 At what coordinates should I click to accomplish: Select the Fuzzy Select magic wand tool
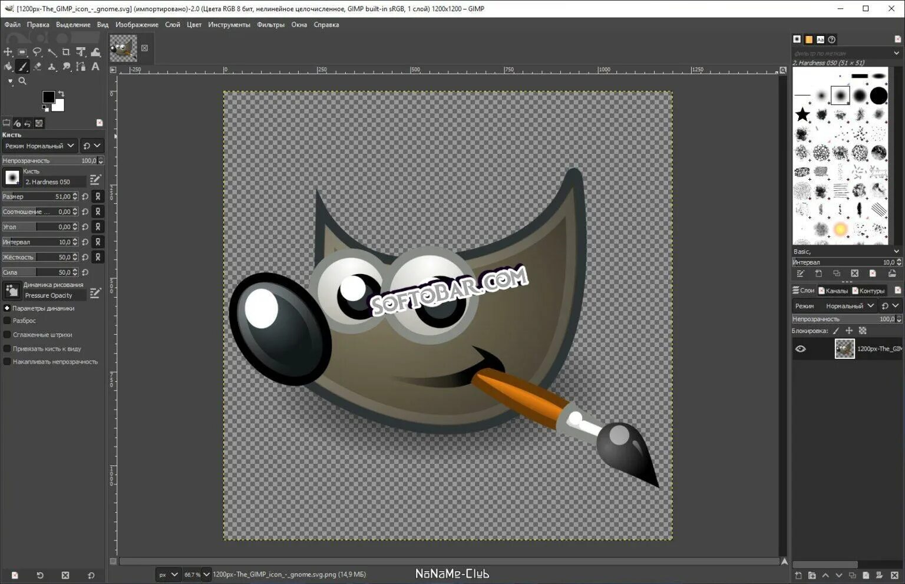click(52, 52)
